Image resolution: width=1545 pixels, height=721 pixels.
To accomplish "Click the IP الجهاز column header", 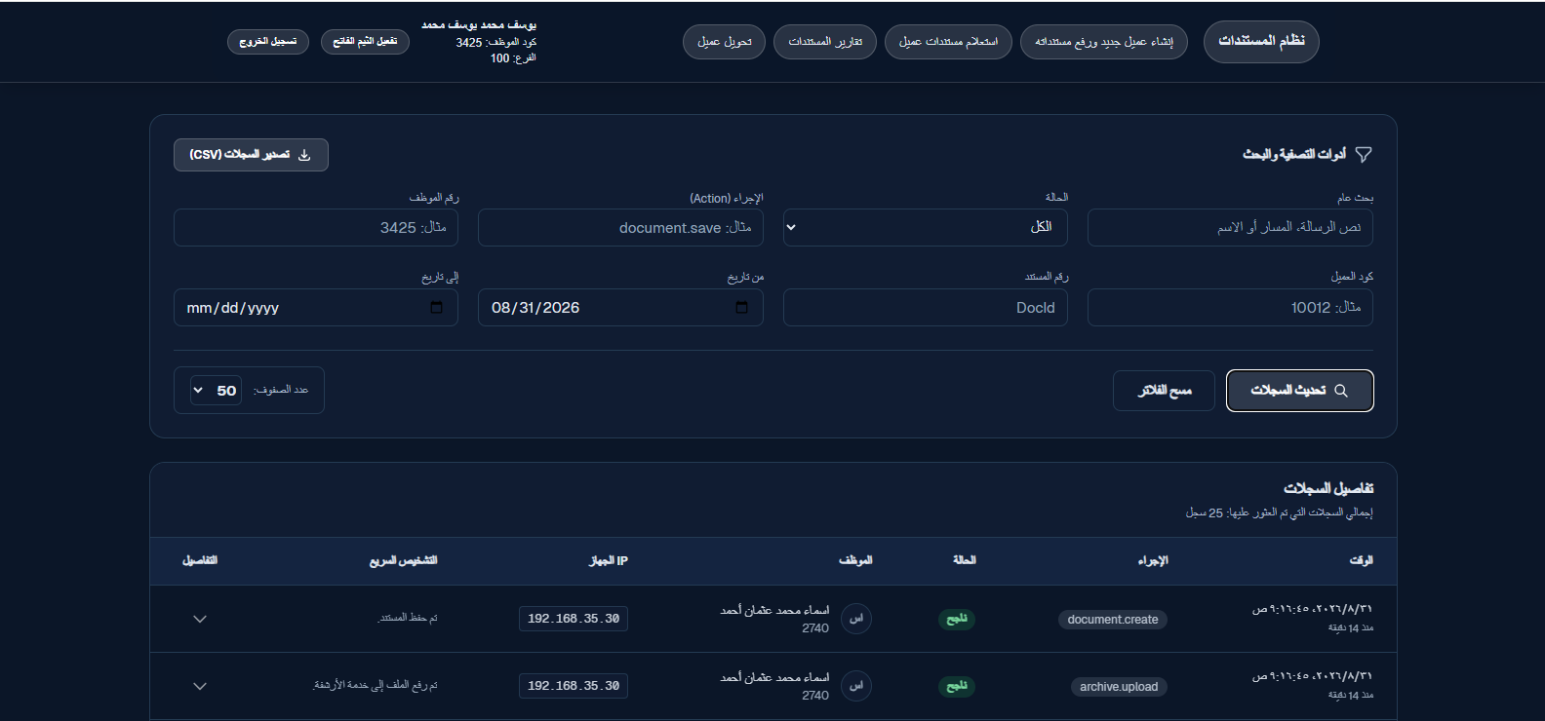I will (609, 560).
